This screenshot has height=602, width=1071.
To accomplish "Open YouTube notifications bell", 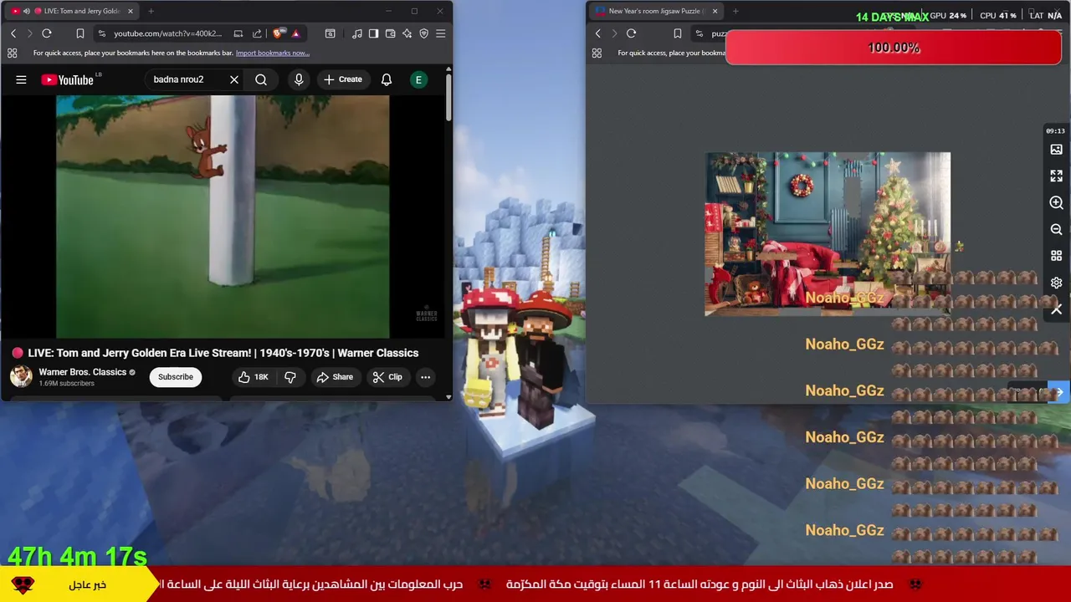I will pyautogui.click(x=387, y=79).
